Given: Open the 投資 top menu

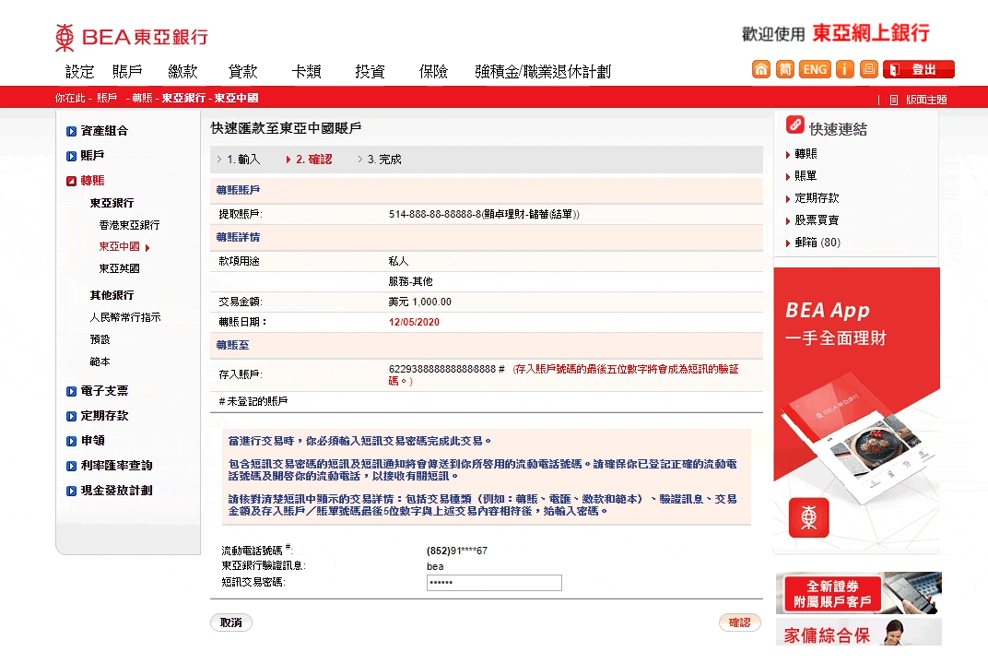Looking at the screenshot, I should tap(370, 72).
